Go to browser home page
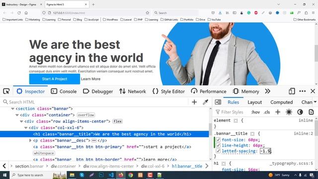Image resolution: width=318 pixels, height=179 pixels. point(26,13)
